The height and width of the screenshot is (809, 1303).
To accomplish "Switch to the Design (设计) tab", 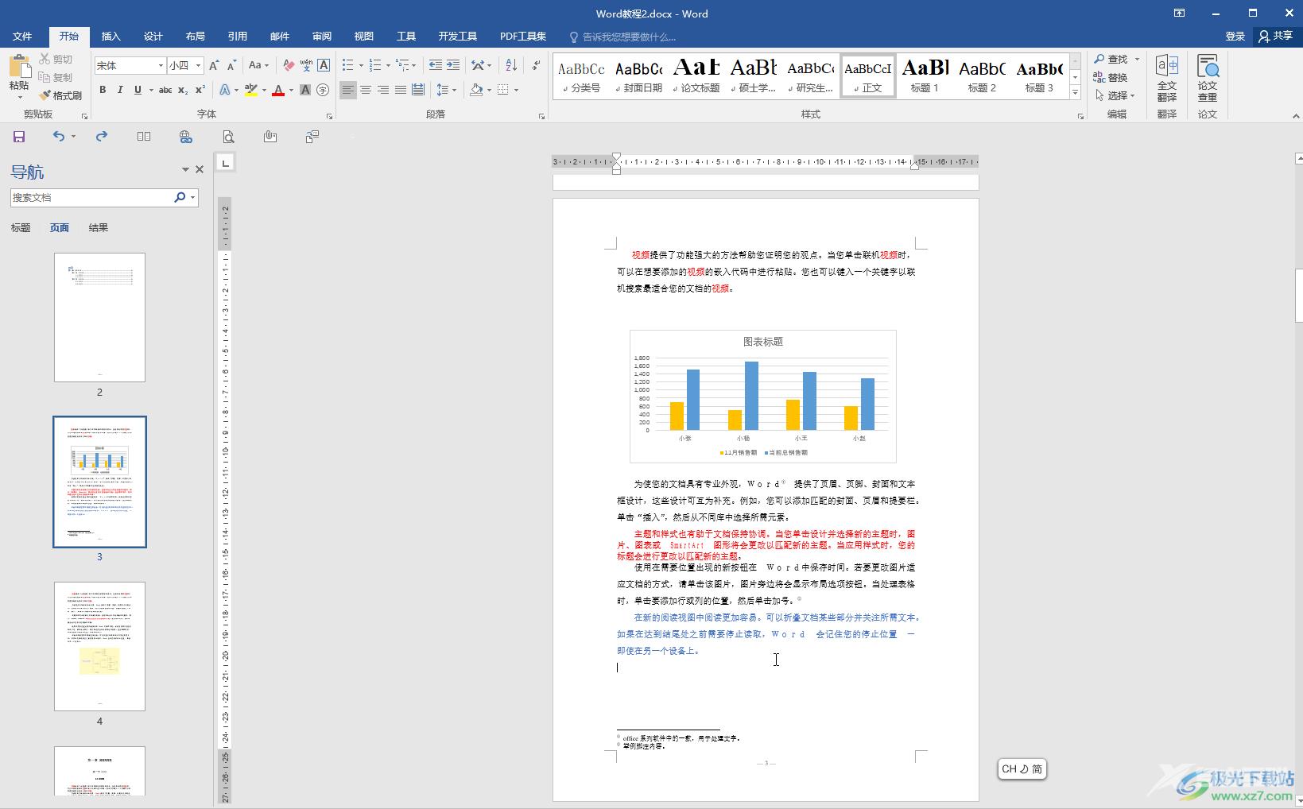I will coord(153,37).
